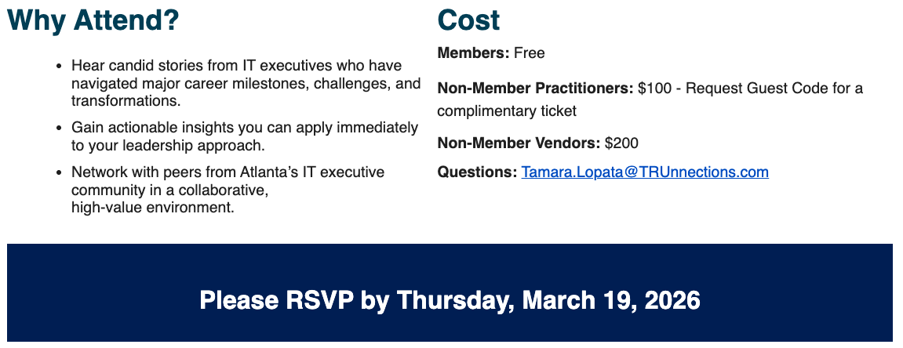The width and height of the screenshot is (903, 348).
Task: Click the bullet dot before Gain actionable insights
Action: (60, 128)
